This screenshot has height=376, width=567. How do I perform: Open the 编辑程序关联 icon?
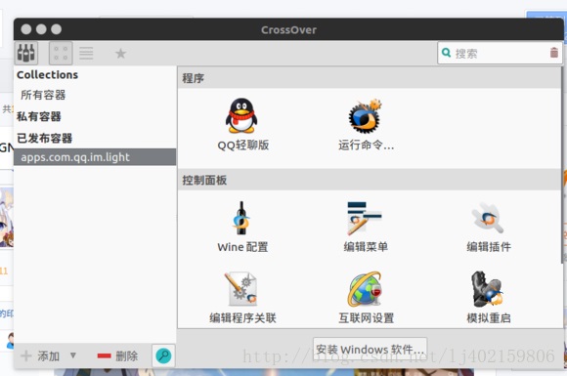pyautogui.click(x=241, y=289)
